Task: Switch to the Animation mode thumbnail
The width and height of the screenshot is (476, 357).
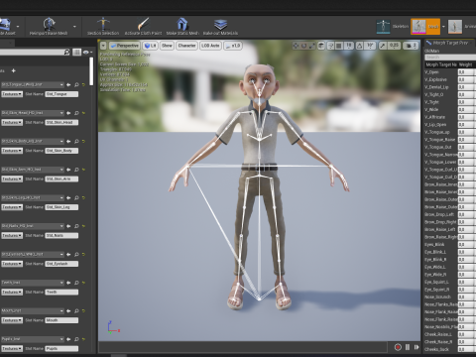Action: click(x=455, y=27)
